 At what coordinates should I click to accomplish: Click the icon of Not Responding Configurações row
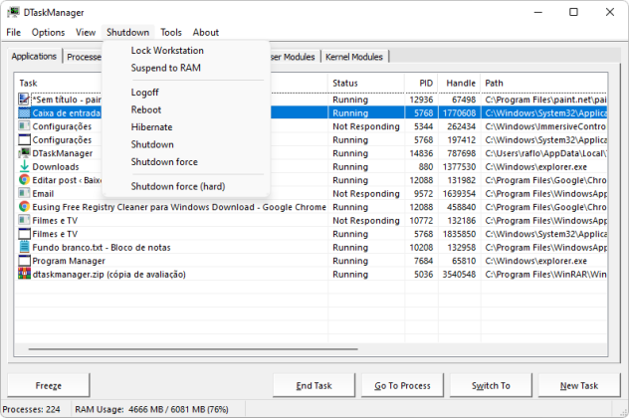coord(24,126)
